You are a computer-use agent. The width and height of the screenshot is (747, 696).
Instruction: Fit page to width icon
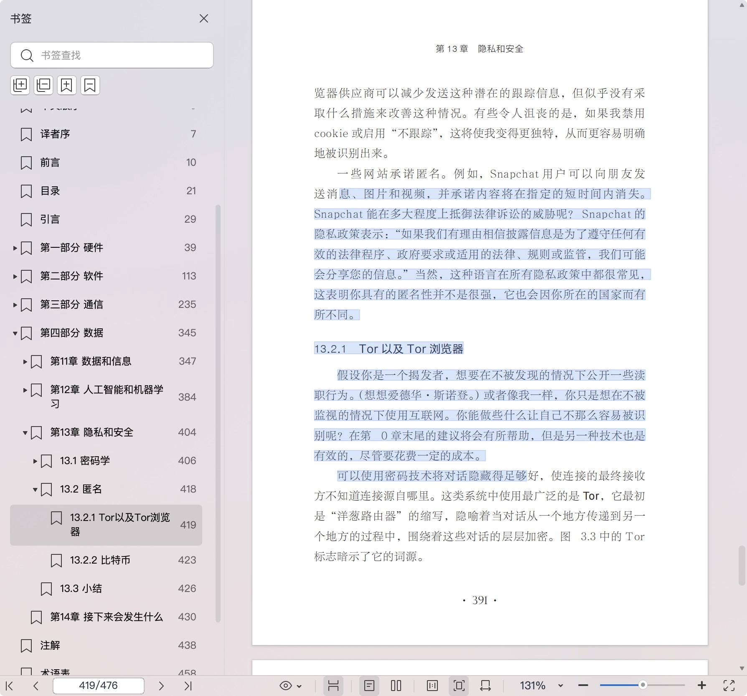[x=485, y=686]
